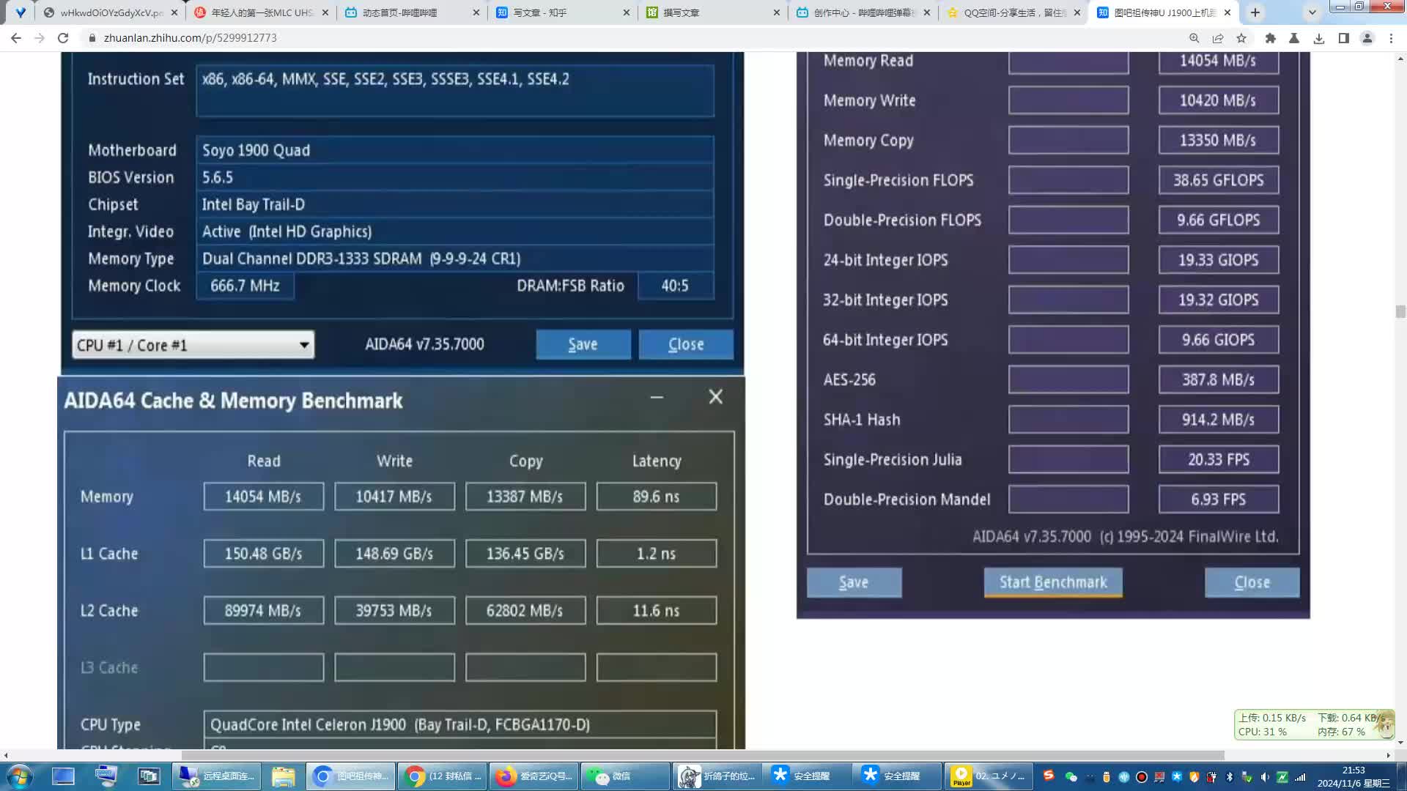Open the Chrome three-dot menu
The width and height of the screenshot is (1407, 791).
1391,38
